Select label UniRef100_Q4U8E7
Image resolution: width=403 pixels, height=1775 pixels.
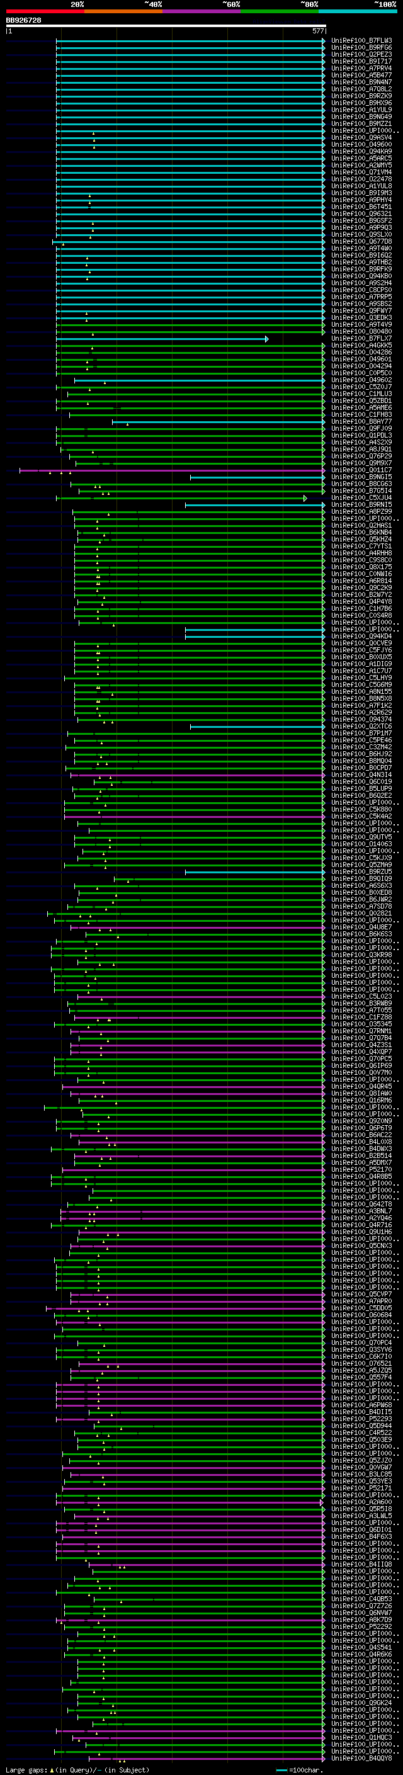(361, 927)
